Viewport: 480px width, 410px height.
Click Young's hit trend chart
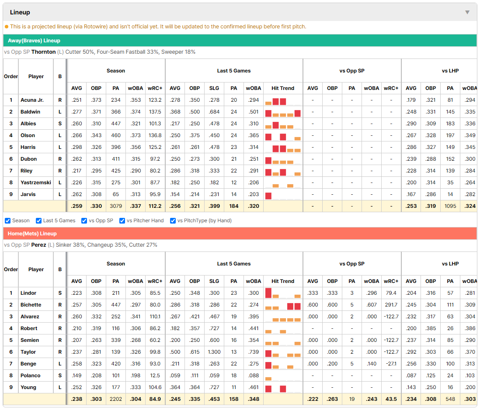pyautogui.click(x=283, y=388)
